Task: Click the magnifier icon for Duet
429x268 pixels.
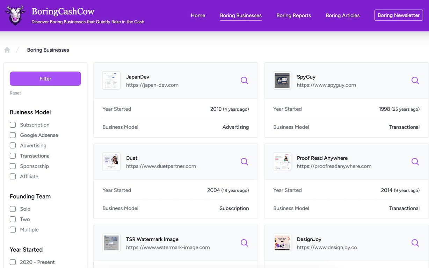Action: pos(245,162)
